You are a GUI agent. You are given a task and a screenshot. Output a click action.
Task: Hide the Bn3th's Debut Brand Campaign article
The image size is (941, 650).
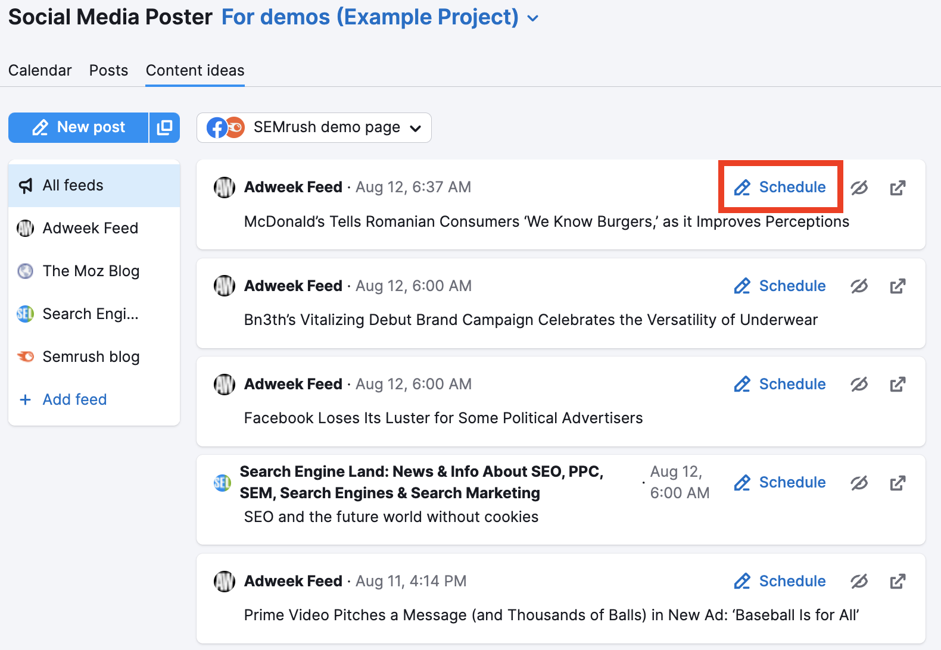point(859,286)
